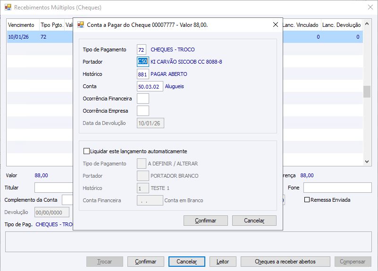Click the Leitor button
The image size is (378, 271).
tap(223, 262)
